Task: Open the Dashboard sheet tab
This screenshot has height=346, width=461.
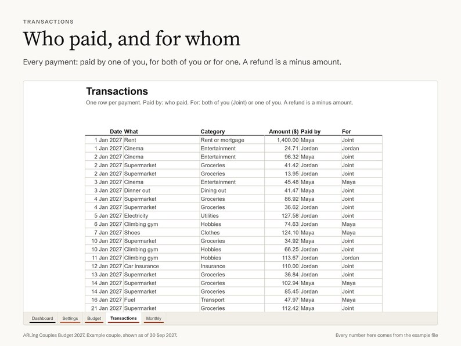Action: tap(42, 318)
